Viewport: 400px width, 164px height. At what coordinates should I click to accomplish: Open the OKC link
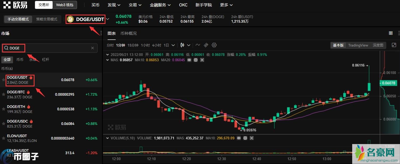click(183, 5)
